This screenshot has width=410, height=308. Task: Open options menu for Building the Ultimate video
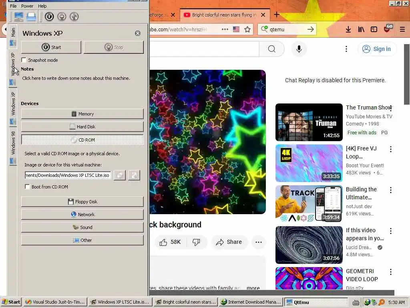point(391,190)
